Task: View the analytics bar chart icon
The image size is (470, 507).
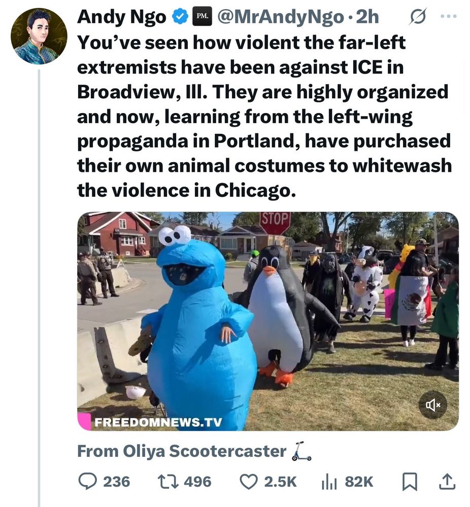Action: click(x=329, y=482)
